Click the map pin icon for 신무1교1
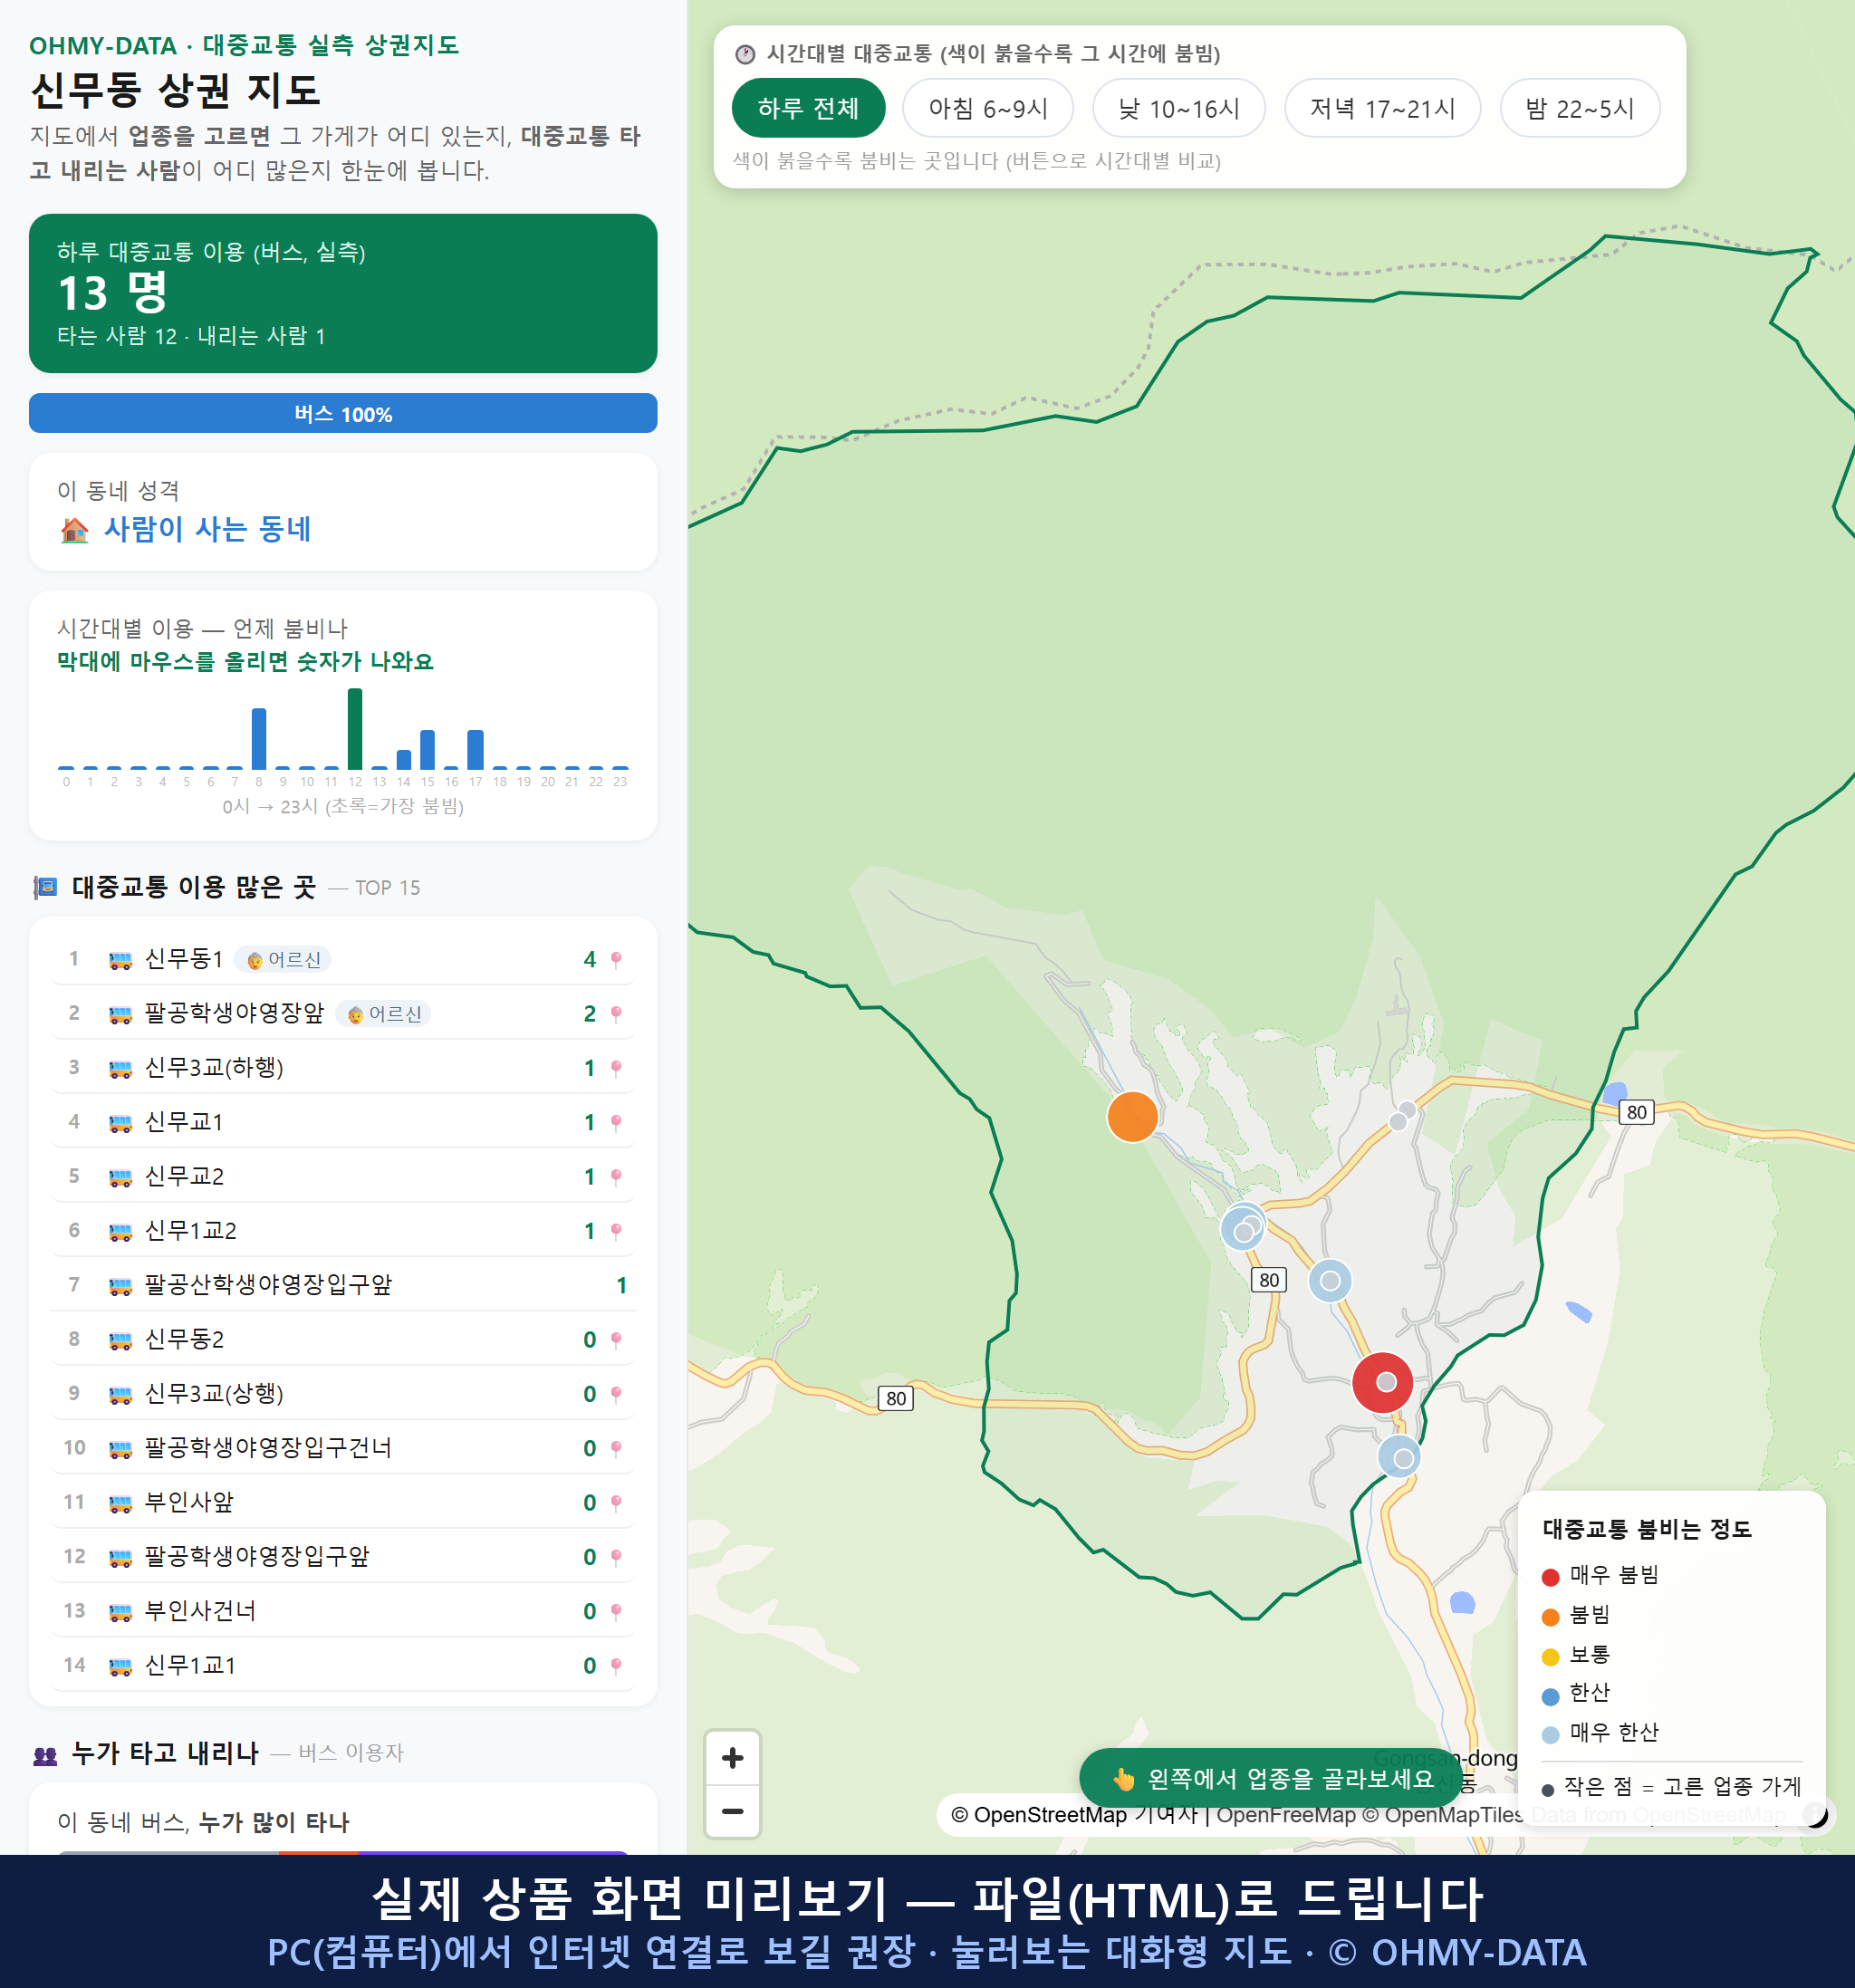1855x1988 pixels. click(616, 1666)
